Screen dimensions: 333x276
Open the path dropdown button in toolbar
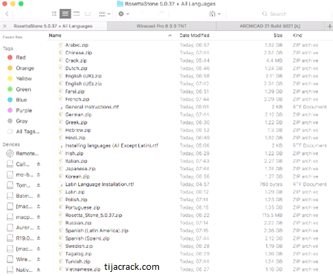[215, 14]
